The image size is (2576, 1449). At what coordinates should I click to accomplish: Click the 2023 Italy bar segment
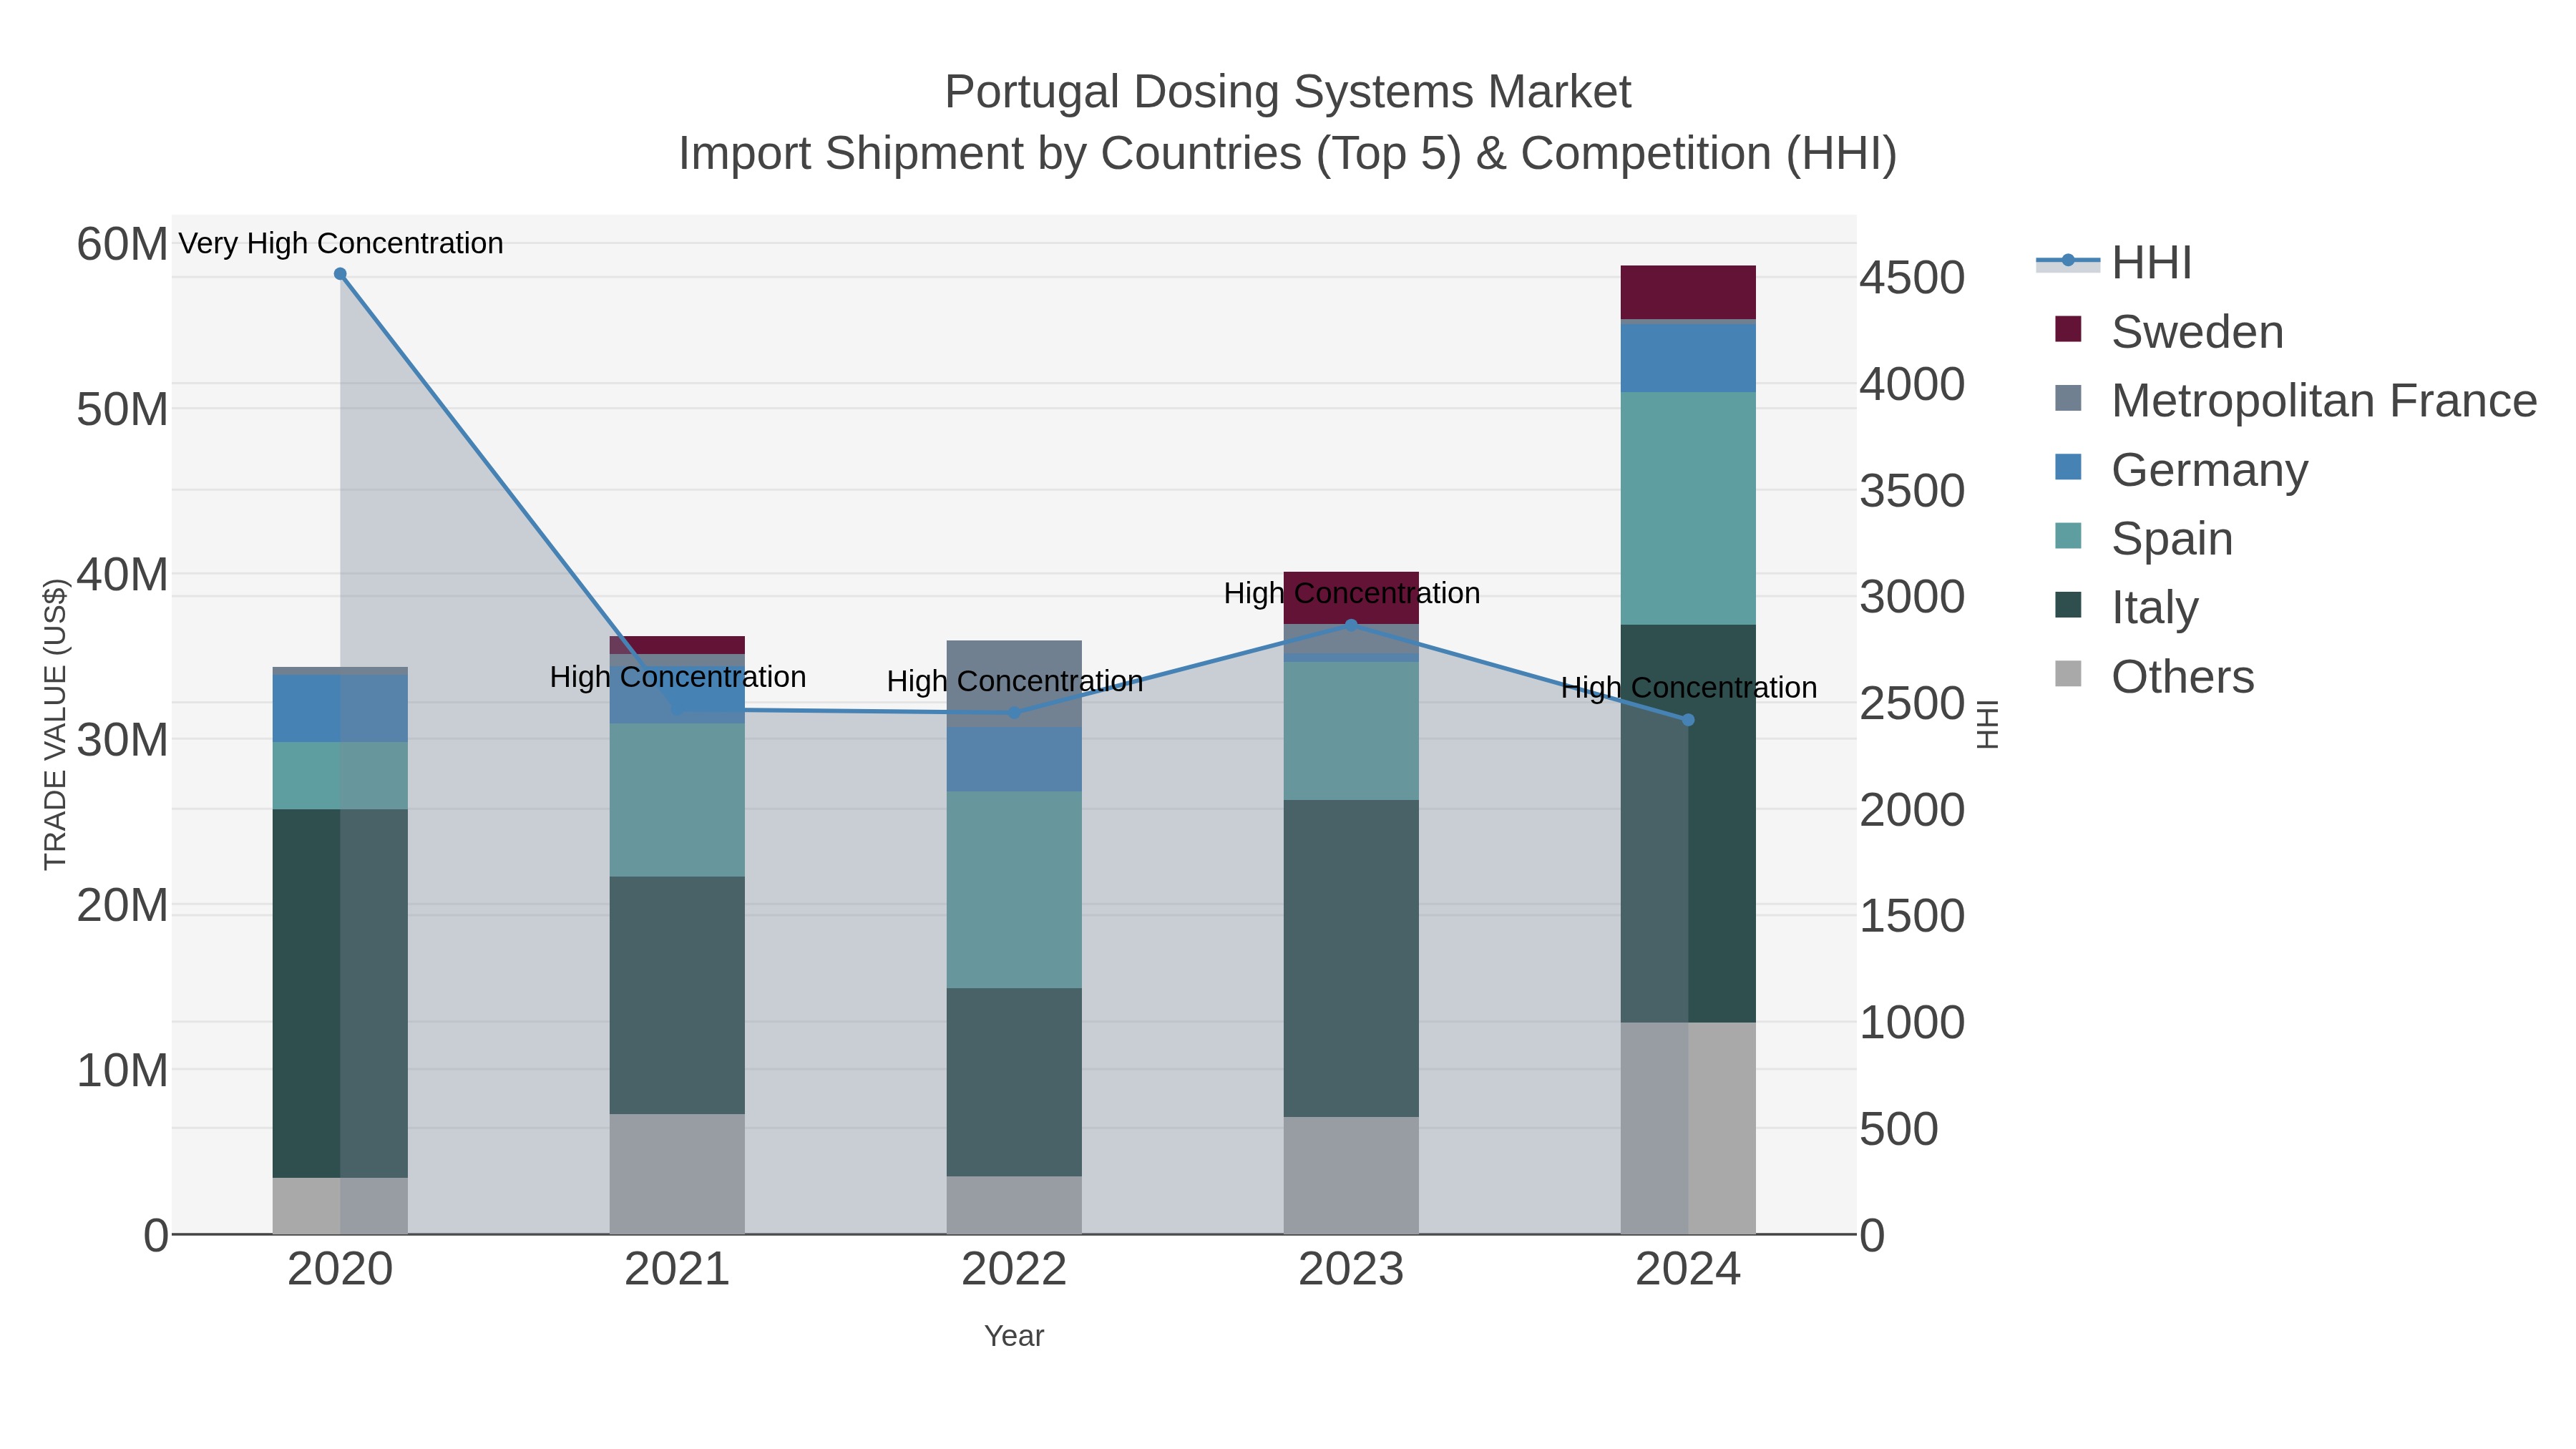pyautogui.click(x=1351, y=958)
